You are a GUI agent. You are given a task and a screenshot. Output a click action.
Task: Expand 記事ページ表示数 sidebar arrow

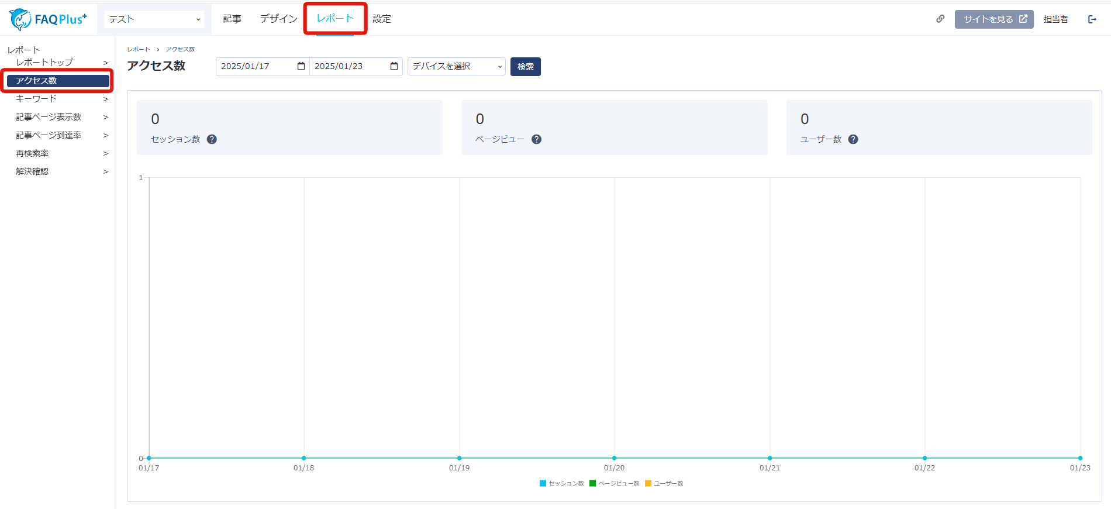point(106,117)
